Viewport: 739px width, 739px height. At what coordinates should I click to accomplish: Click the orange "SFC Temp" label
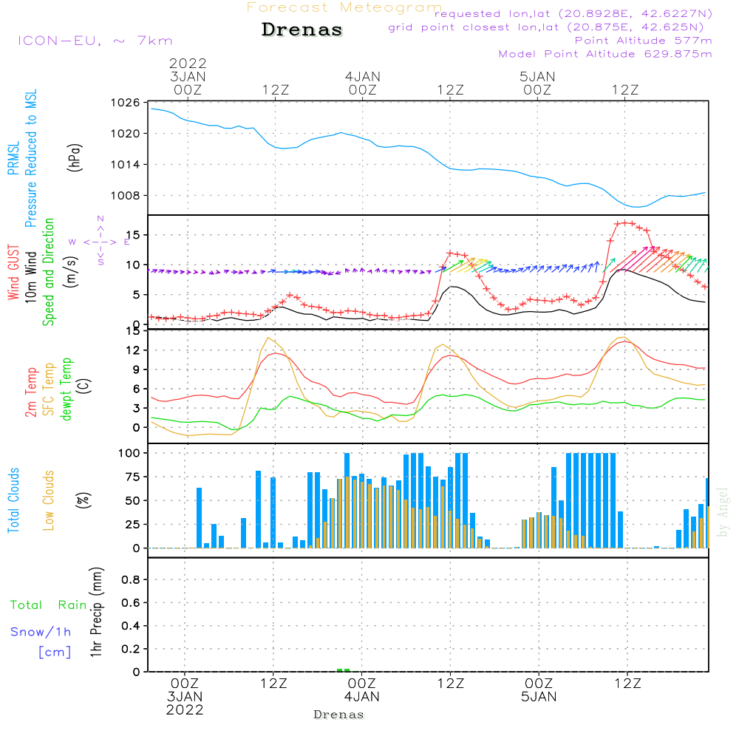click(x=48, y=389)
